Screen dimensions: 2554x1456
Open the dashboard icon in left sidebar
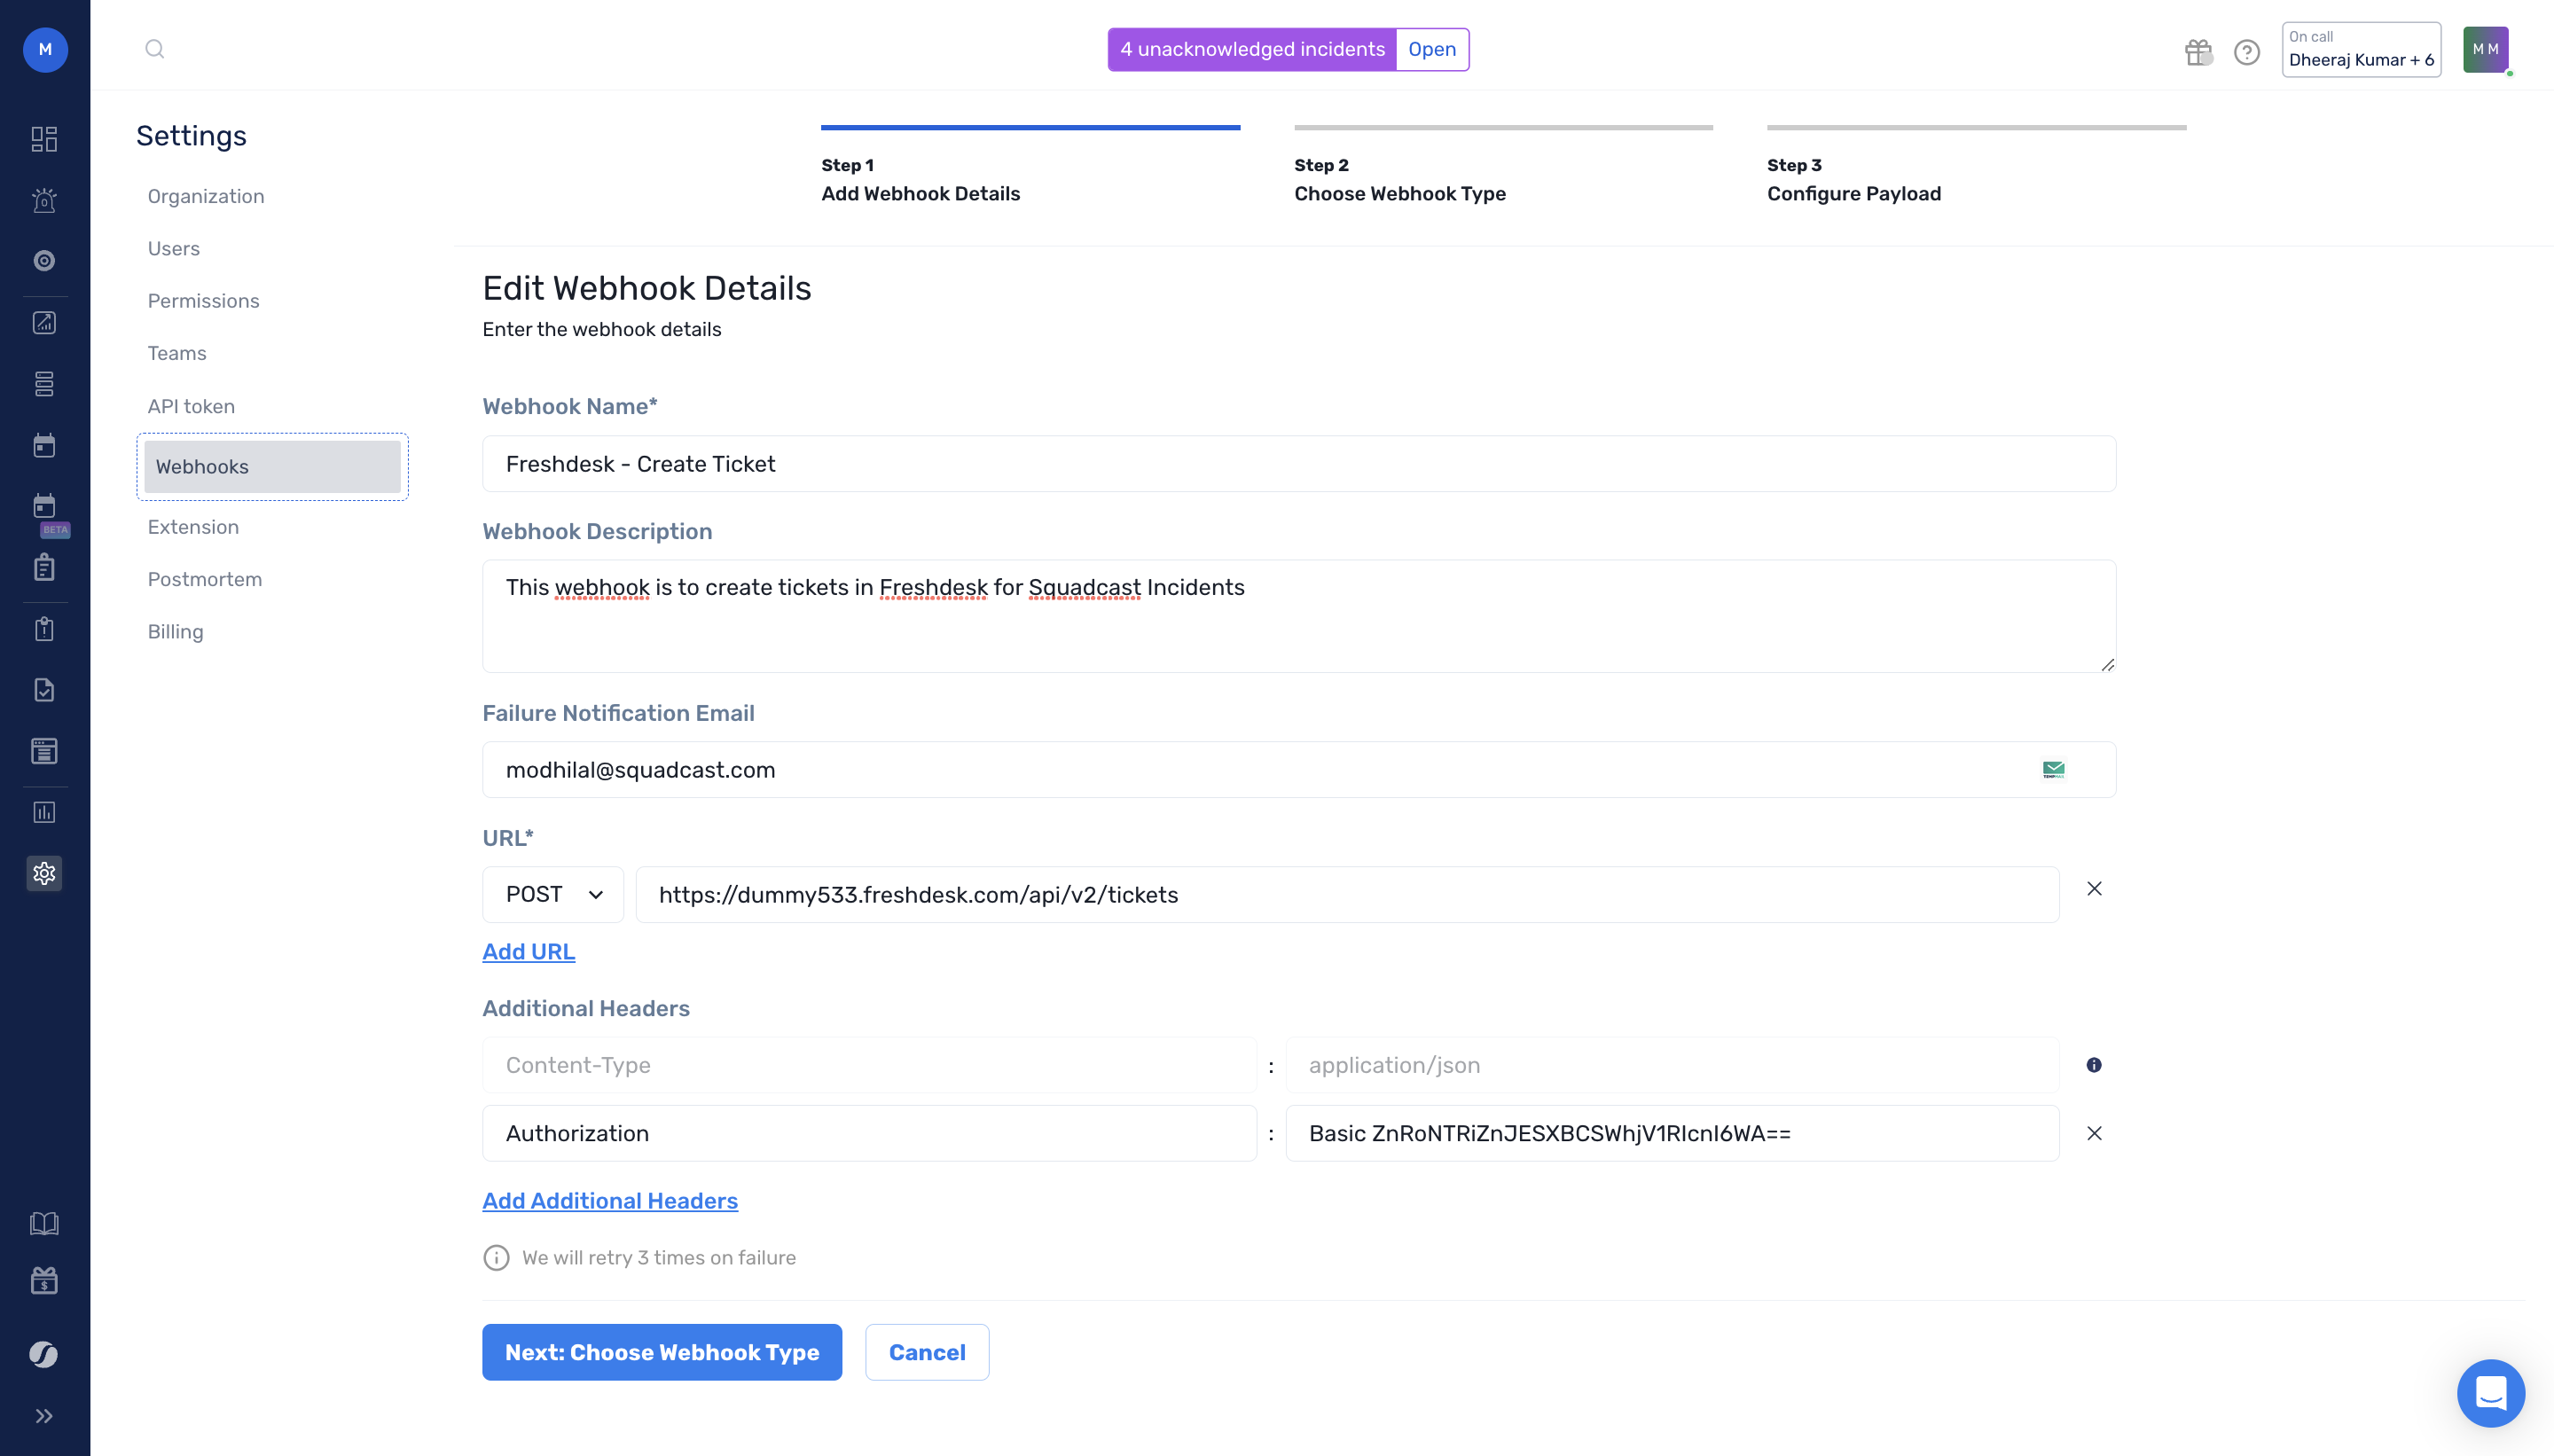point(44,138)
